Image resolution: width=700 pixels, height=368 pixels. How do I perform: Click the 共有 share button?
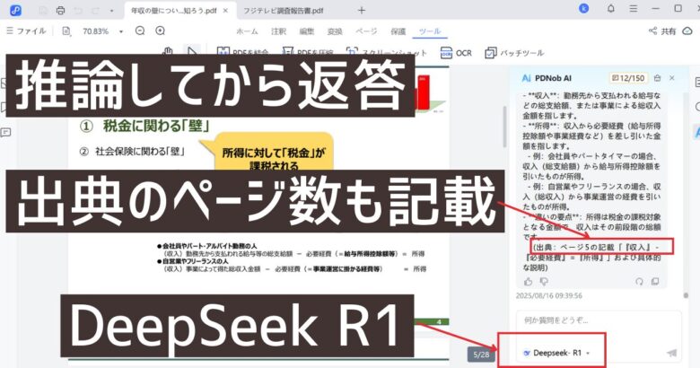(662, 31)
